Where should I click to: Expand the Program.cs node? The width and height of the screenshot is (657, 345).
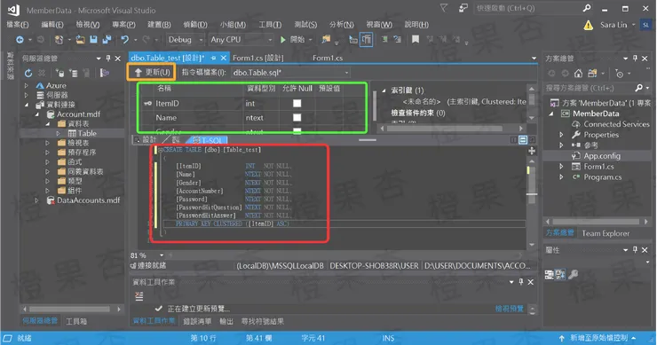coord(561,177)
